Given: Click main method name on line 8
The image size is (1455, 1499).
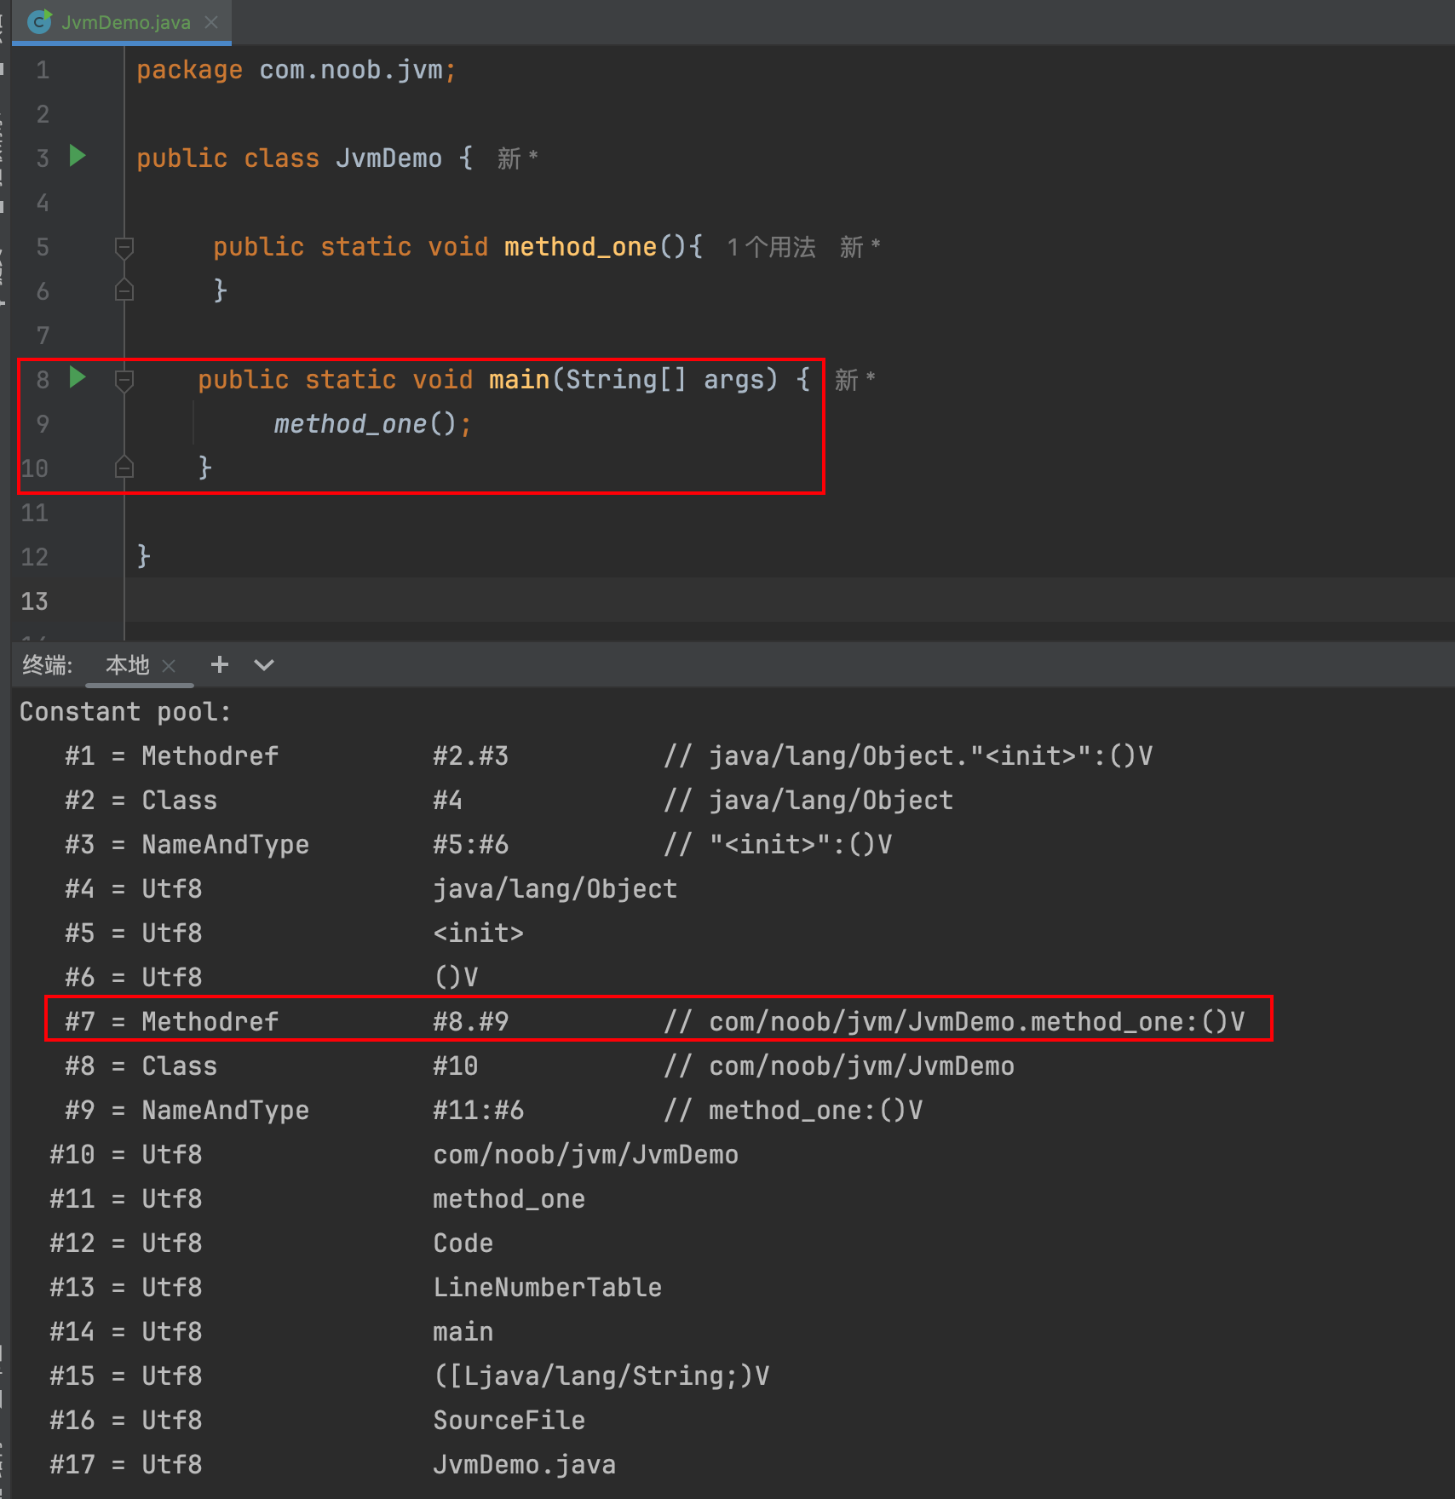Looking at the screenshot, I should 520,380.
